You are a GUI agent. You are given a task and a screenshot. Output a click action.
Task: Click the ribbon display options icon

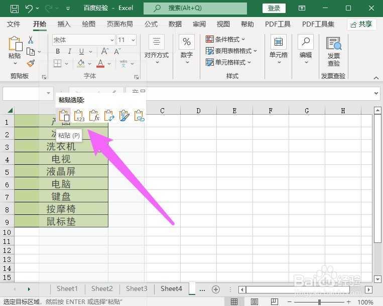[302, 9]
